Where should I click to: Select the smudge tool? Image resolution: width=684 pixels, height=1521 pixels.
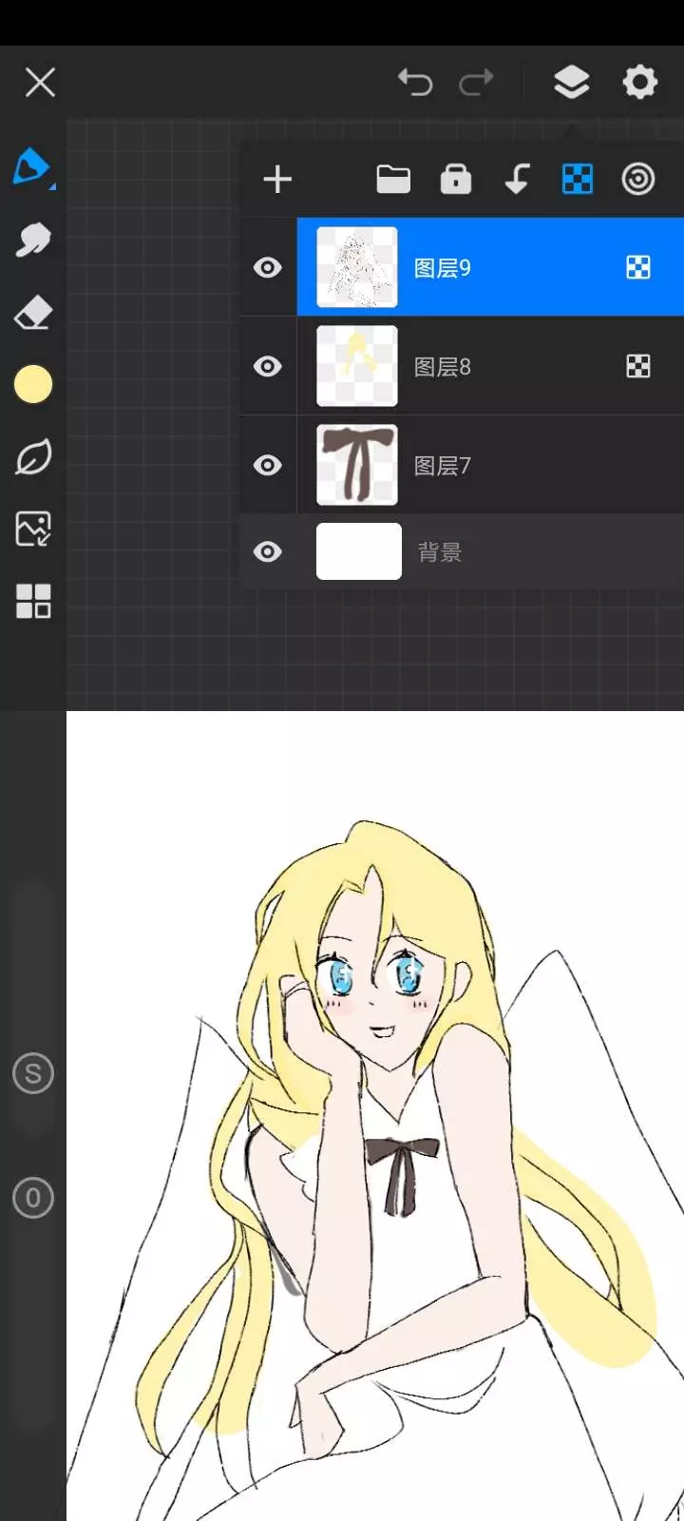[x=33, y=240]
